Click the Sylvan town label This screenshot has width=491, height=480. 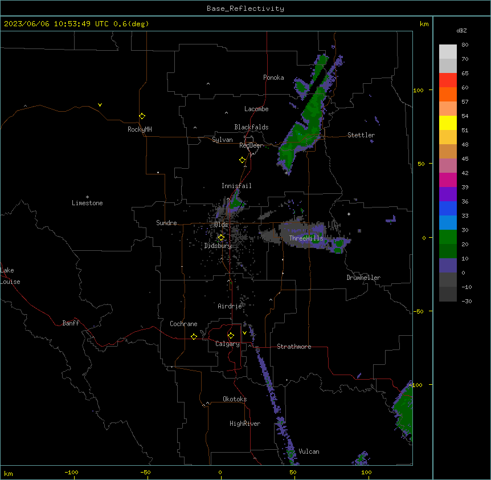tap(222, 140)
